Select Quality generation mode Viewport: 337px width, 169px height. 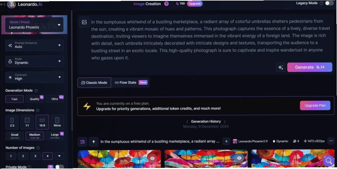35,99
